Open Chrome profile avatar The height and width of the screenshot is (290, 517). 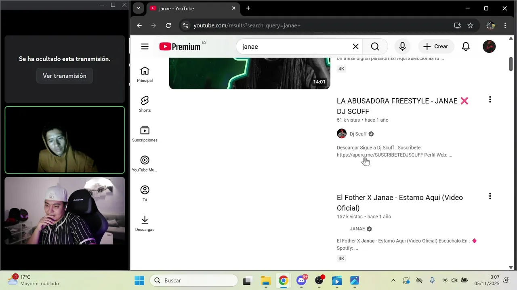[491, 25]
